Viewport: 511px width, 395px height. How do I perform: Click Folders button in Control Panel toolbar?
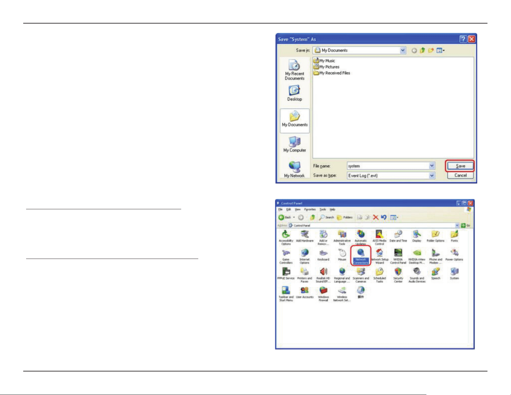(345, 217)
